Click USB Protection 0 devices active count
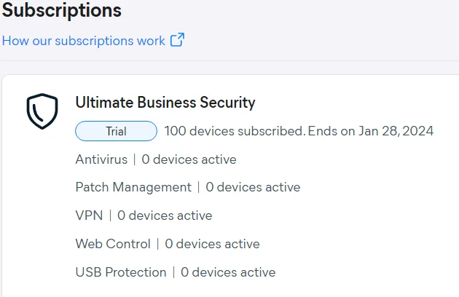 coord(228,272)
